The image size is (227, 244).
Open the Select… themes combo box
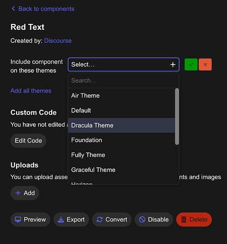tap(124, 64)
